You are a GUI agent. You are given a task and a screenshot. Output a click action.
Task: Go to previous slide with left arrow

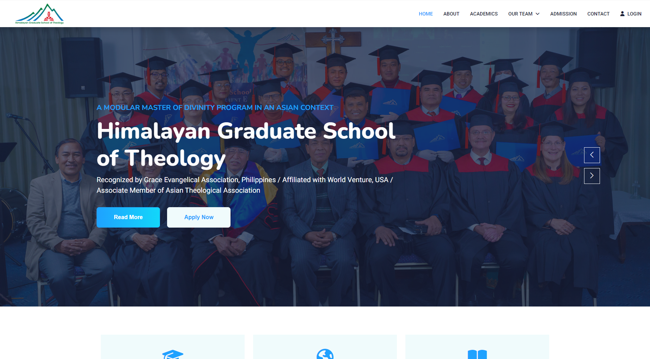pyautogui.click(x=592, y=155)
